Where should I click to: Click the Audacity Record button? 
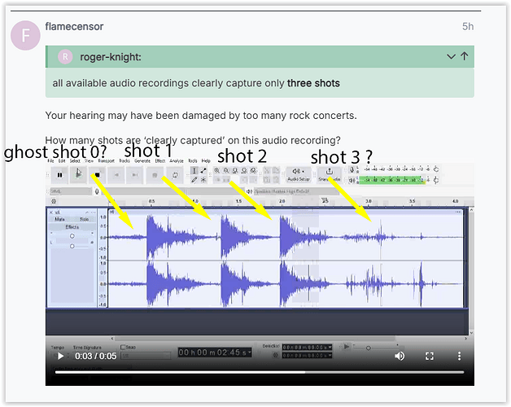tap(155, 174)
